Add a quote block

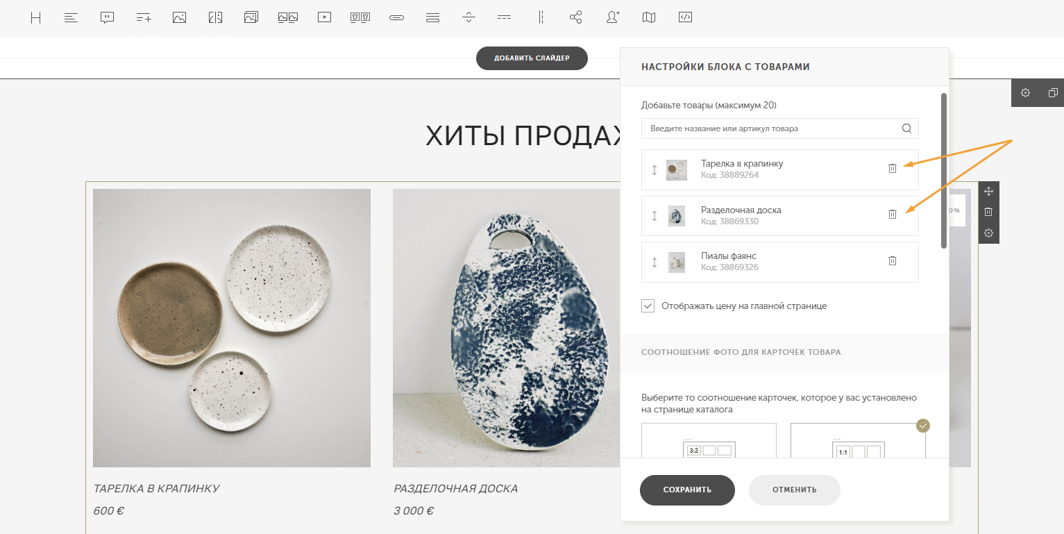click(x=107, y=18)
